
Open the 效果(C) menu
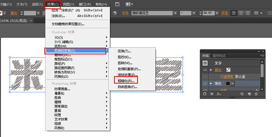(x=53, y=4)
